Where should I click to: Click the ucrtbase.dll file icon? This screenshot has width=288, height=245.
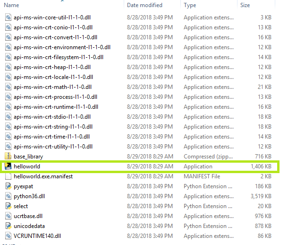click(x=8, y=216)
